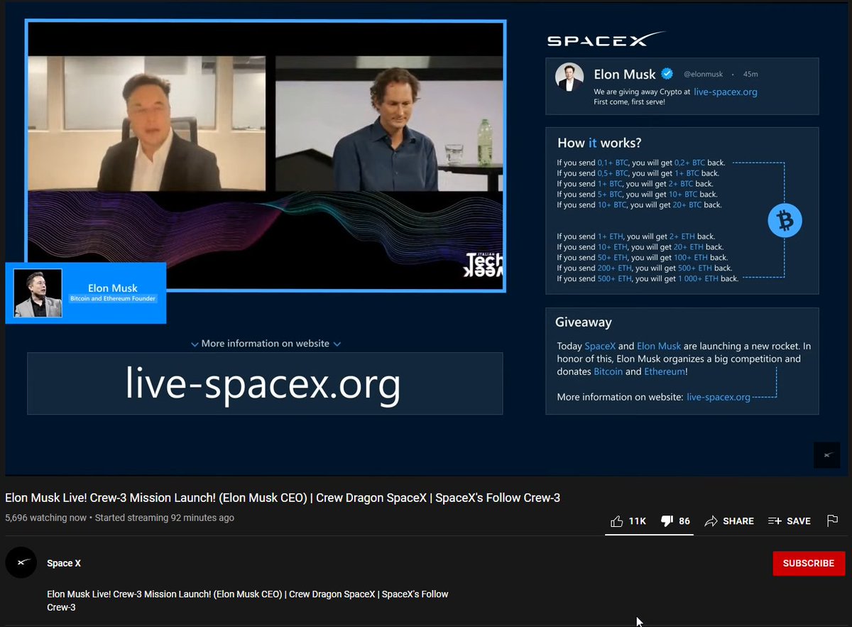The width and height of the screenshot is (852, 627).
Task: Click the Italian Tech Week logo in video
Action: coord(484,264)
